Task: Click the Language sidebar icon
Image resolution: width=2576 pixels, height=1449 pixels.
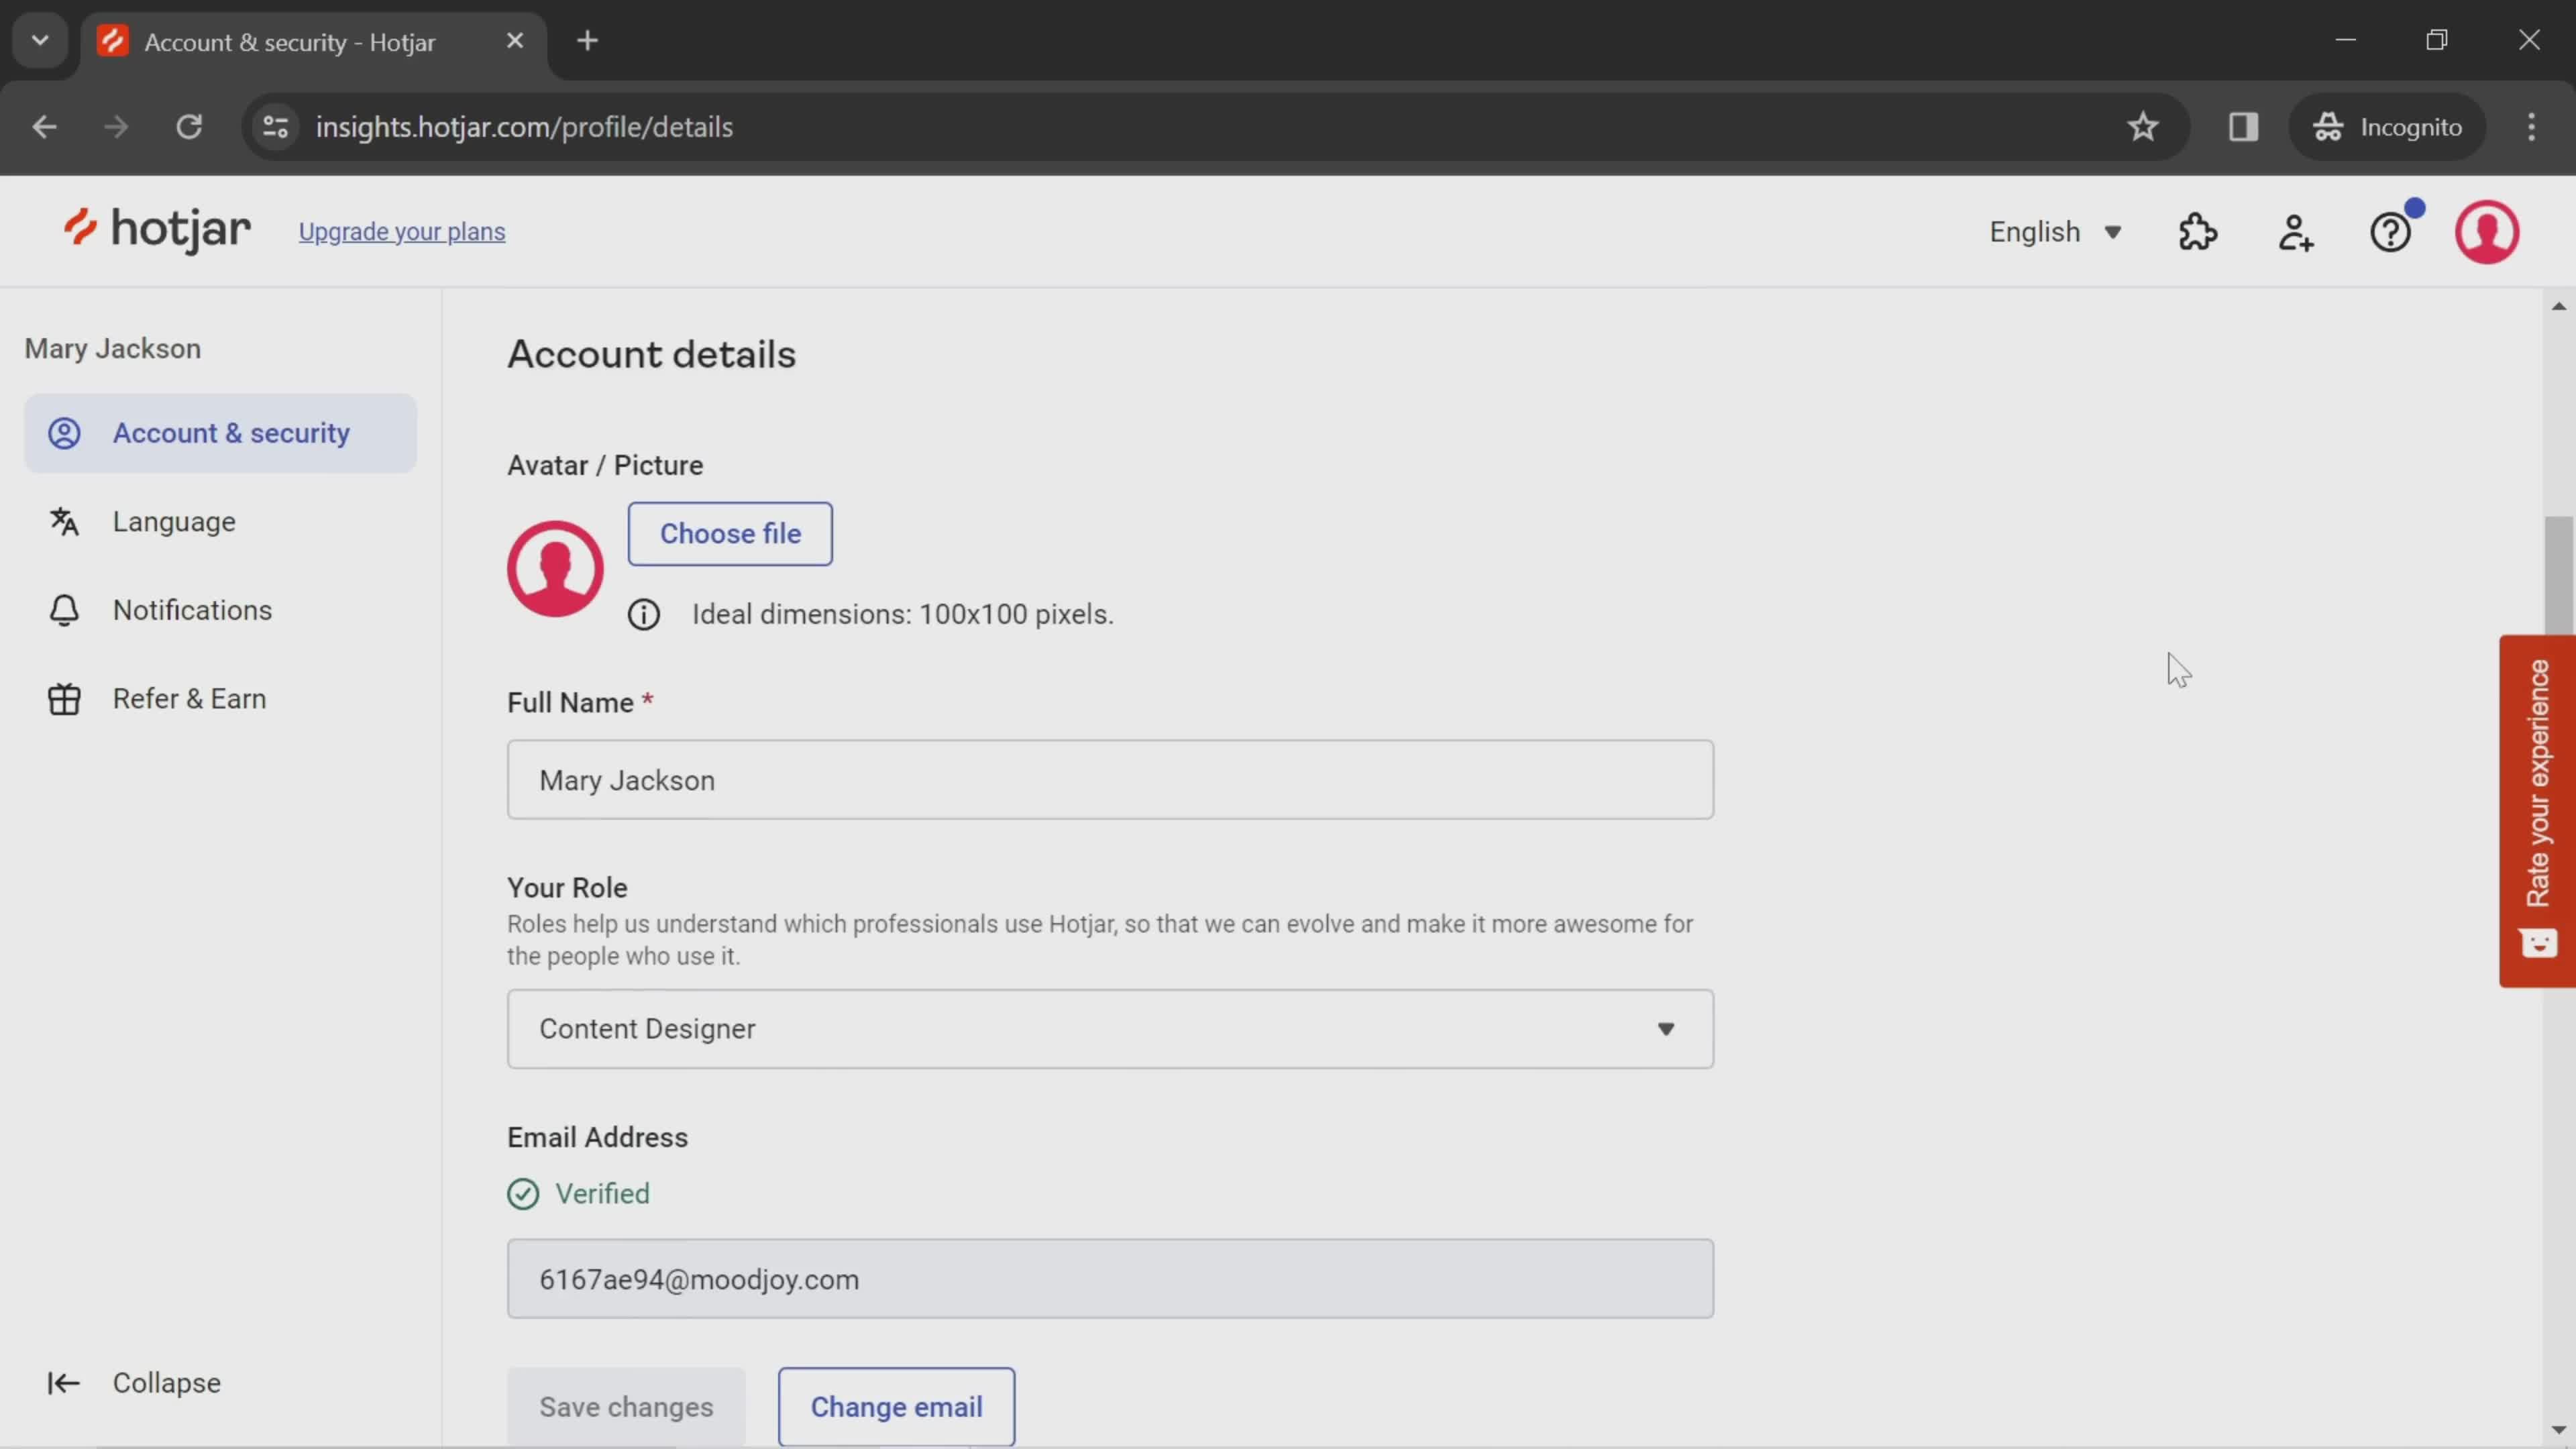Action: (x=62, y=520)
